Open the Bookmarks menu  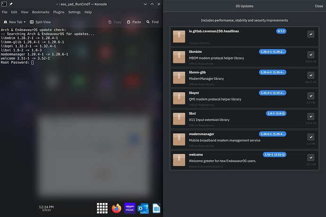coord(40,12)
